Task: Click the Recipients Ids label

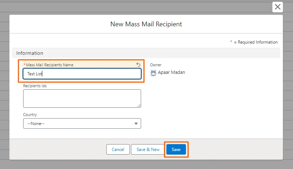Action: (35, 86)
